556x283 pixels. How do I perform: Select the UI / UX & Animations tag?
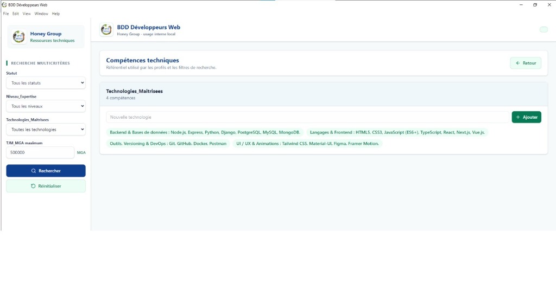click(307, 144)
